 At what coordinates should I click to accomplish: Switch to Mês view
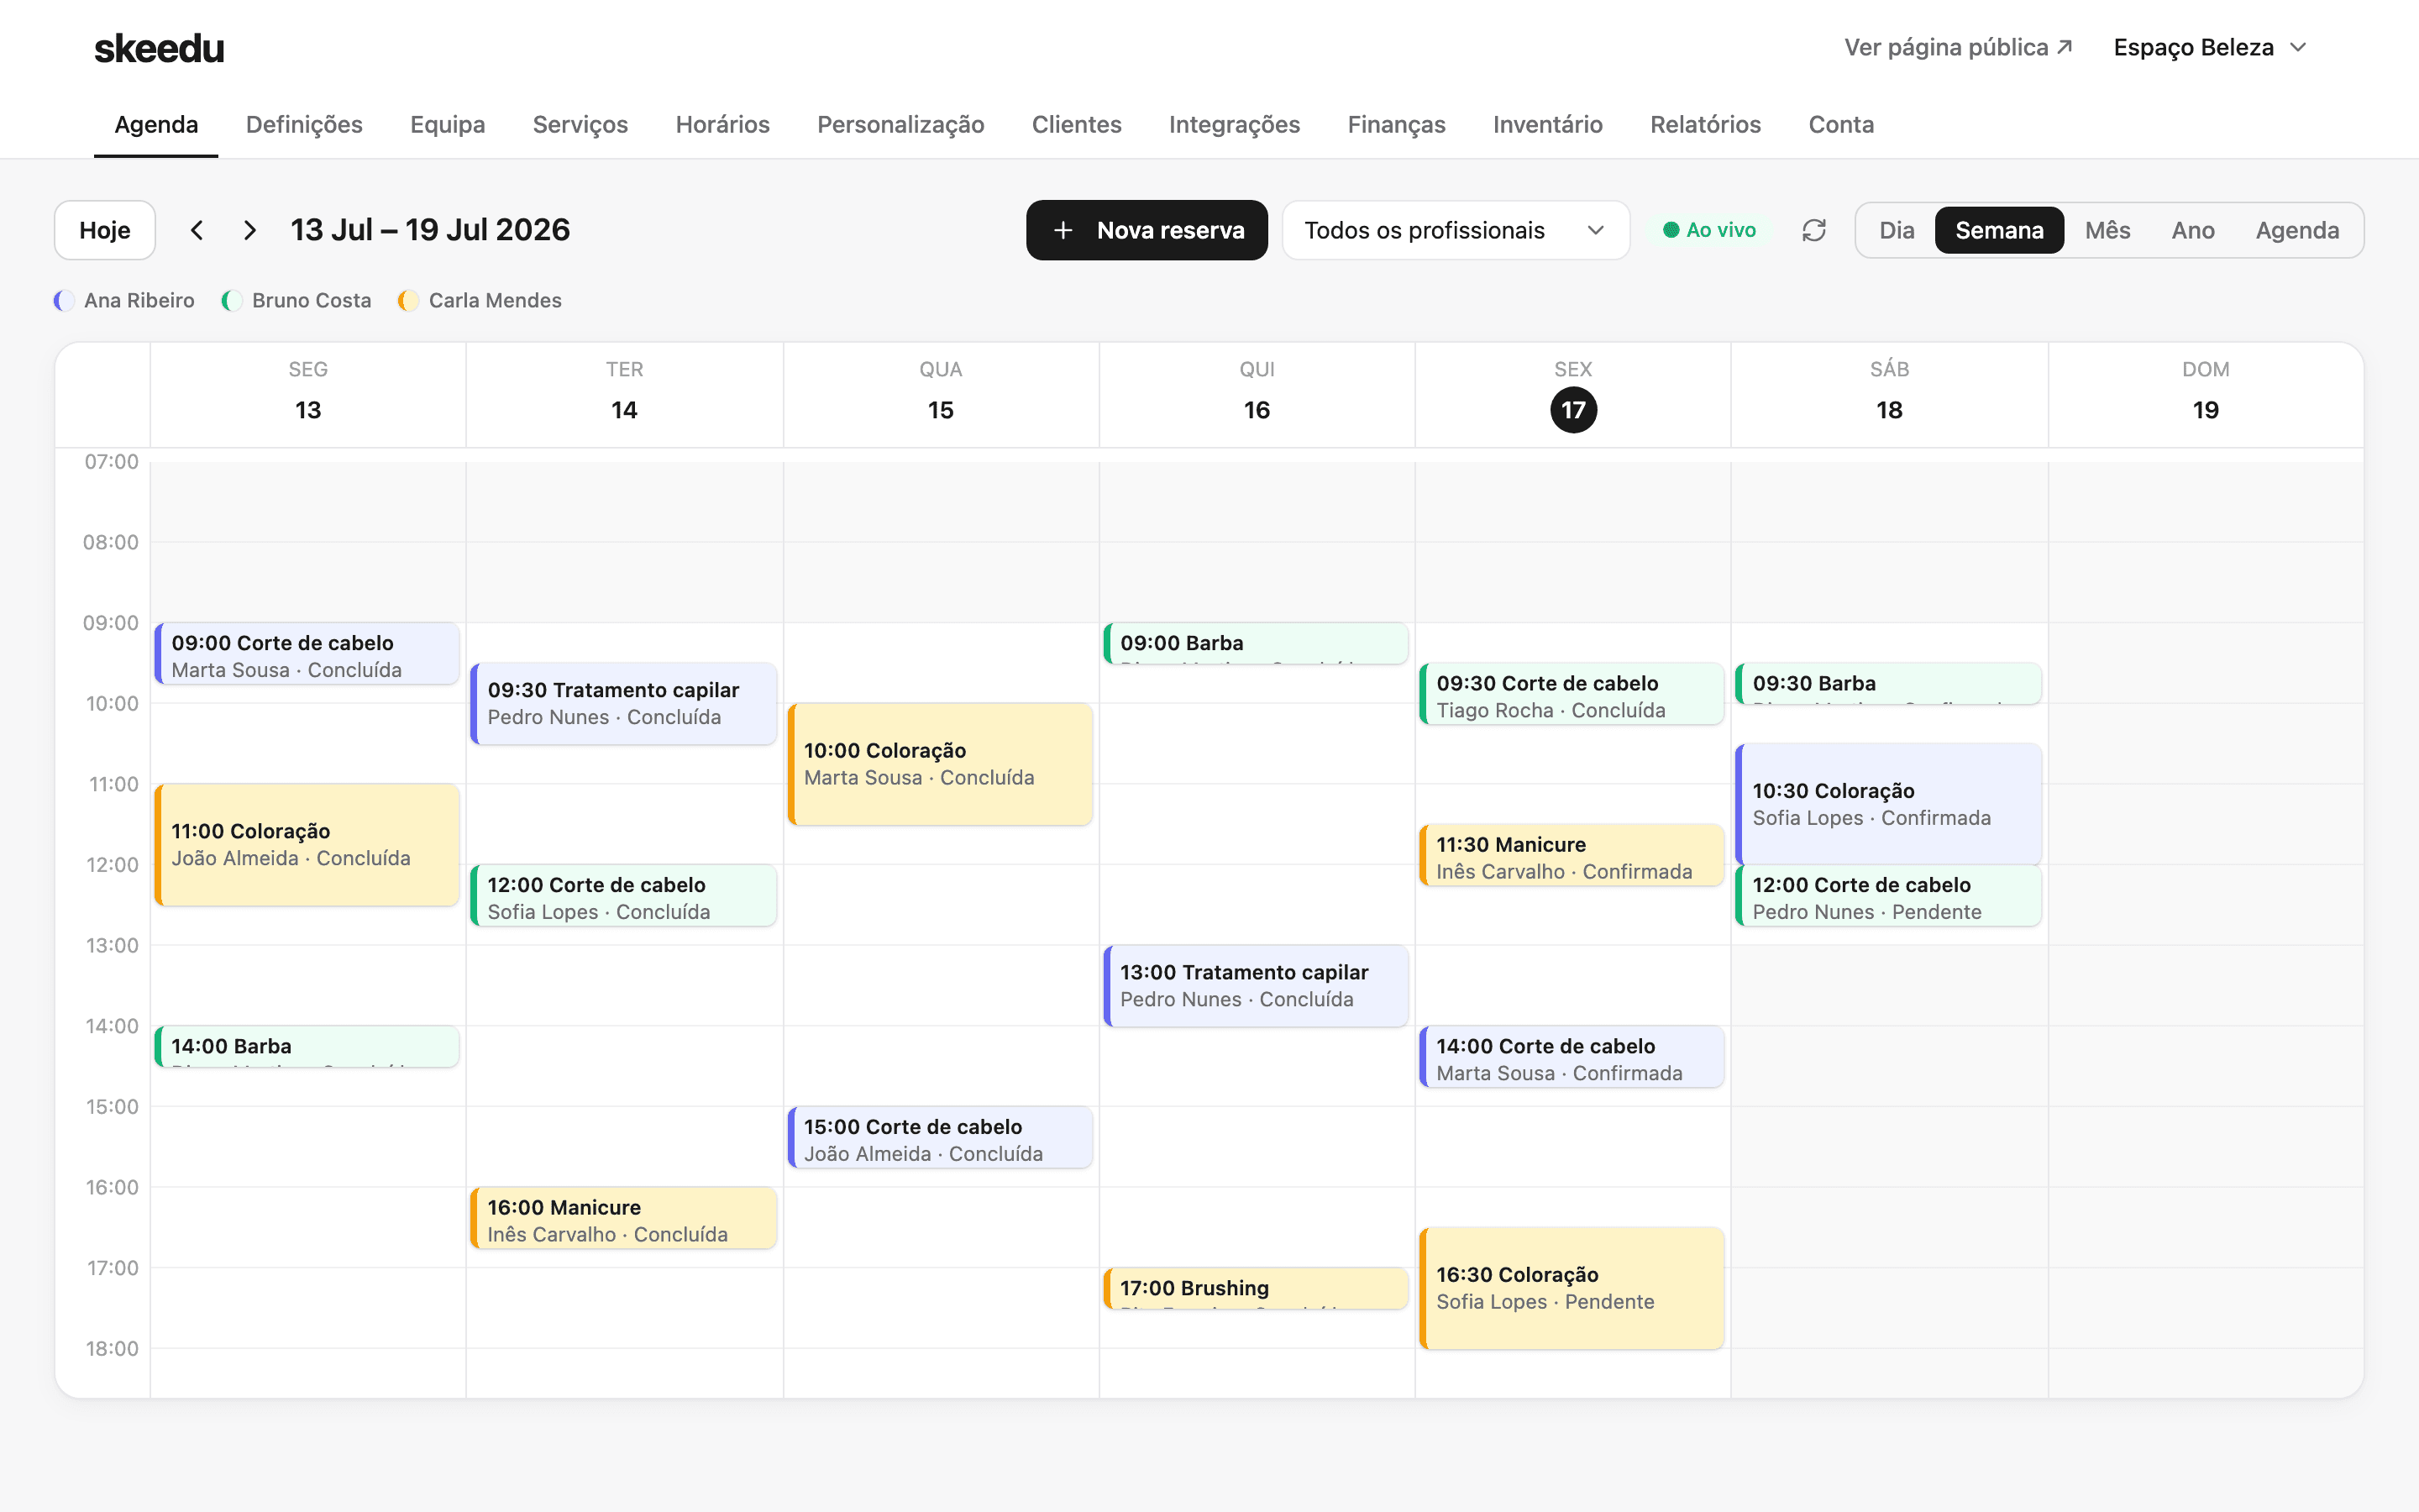(x=2107, y=230)
